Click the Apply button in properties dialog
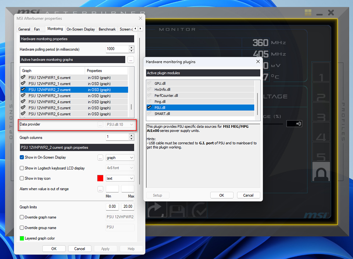The height and width of the screenshot is (259, 353). [106, 248]
